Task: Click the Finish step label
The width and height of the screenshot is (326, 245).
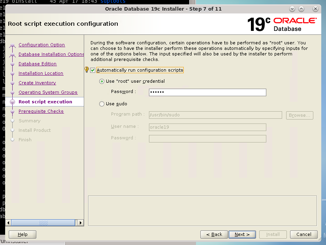Action: coord(25,140)
